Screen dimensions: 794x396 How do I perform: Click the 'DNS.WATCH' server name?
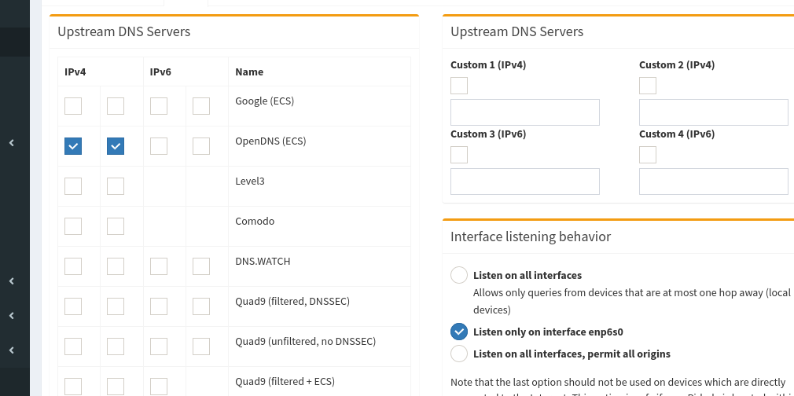[263, 262]
